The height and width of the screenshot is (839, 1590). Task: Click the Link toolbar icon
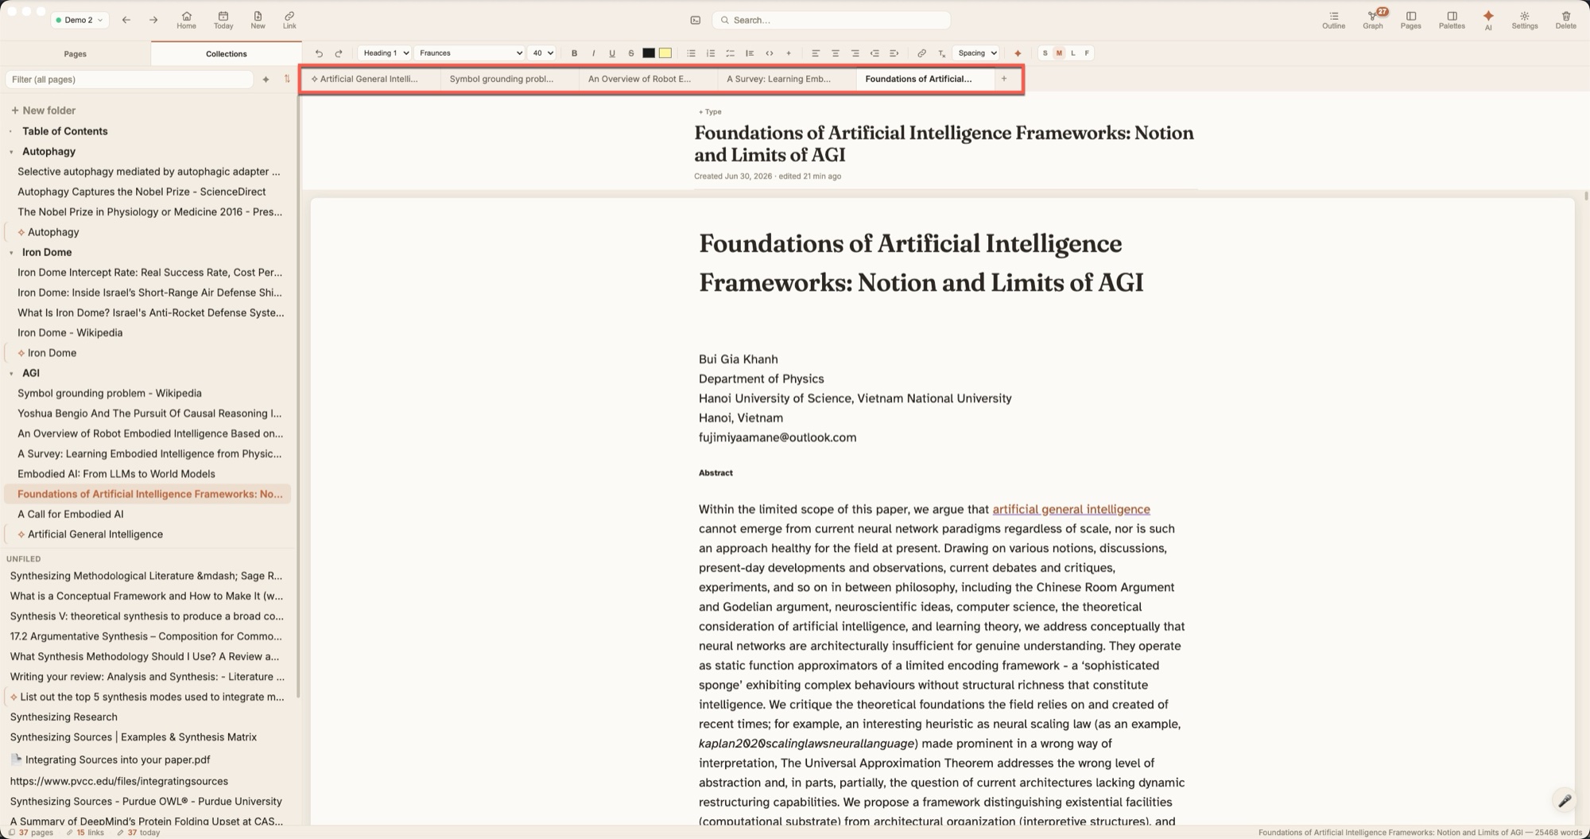click(289, 20)
